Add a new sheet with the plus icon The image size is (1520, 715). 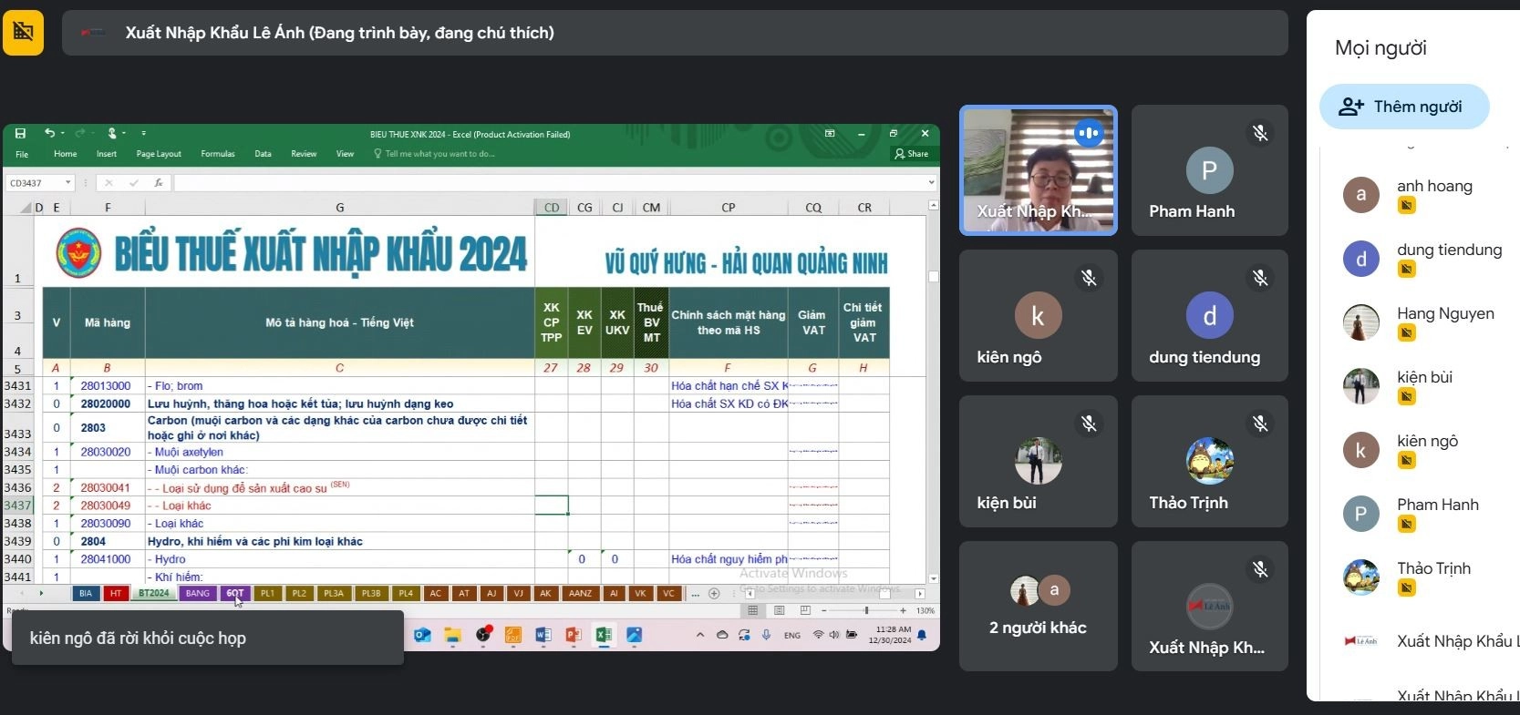coord(714,594)
